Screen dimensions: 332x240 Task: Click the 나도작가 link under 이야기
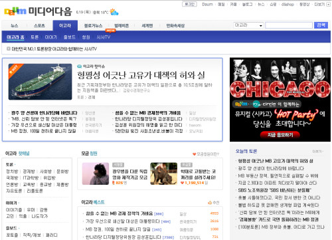coord(40,216)
